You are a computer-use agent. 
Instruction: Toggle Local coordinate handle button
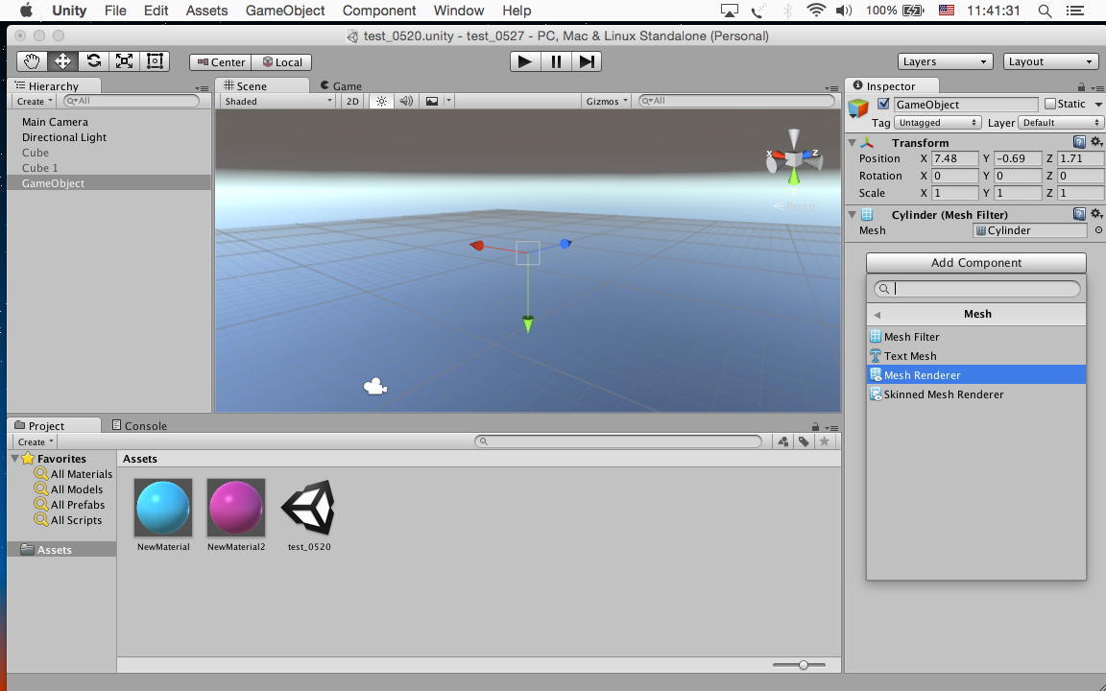coord(282,62)
